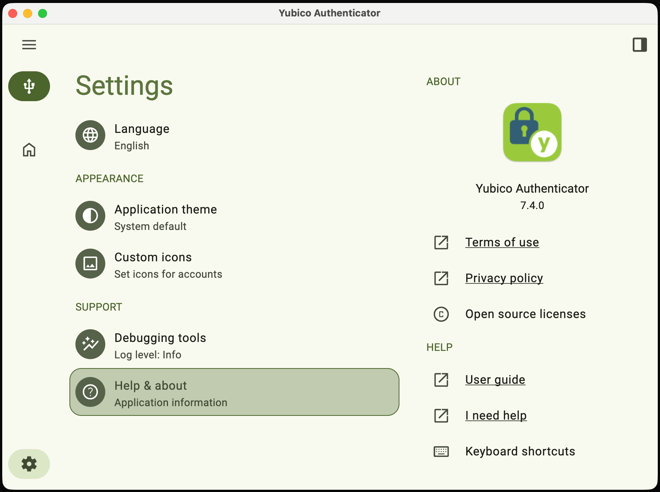Click the half-circle Application theme icon
This screenshot has height=492, width=660.
(90, 216)
